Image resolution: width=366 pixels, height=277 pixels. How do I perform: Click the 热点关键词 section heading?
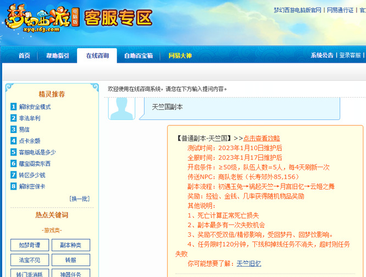tap(52, 215)
